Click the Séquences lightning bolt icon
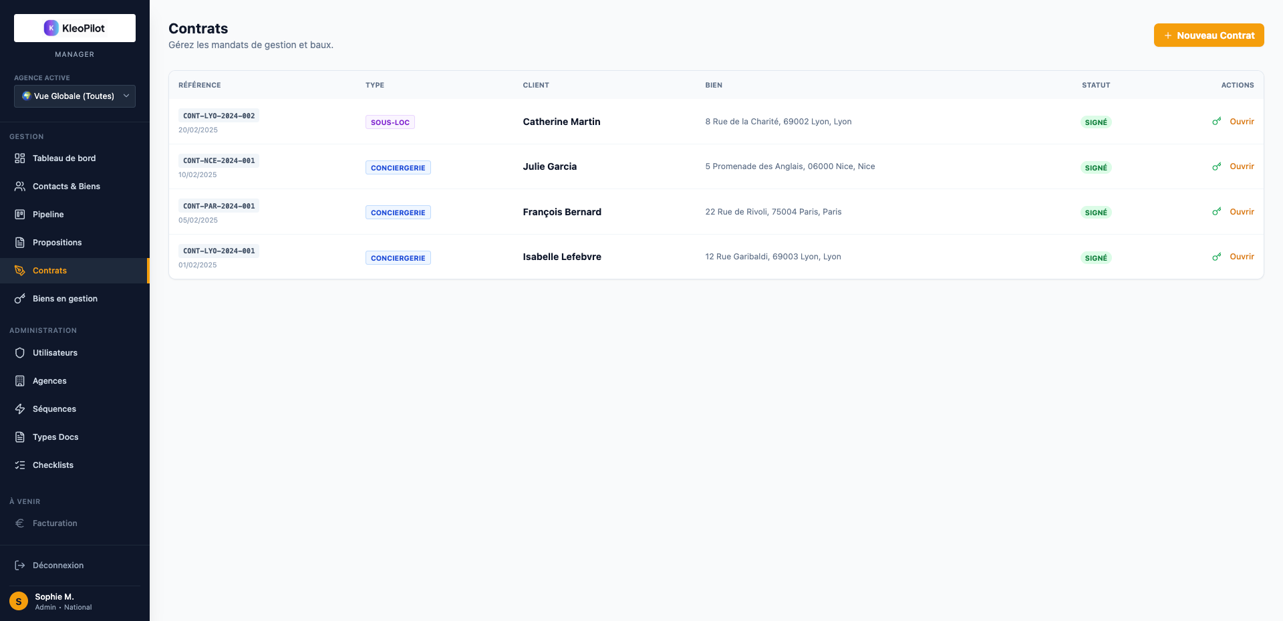Image resolution: width=1283 pixels, height=621 pixels. (20, 409)
